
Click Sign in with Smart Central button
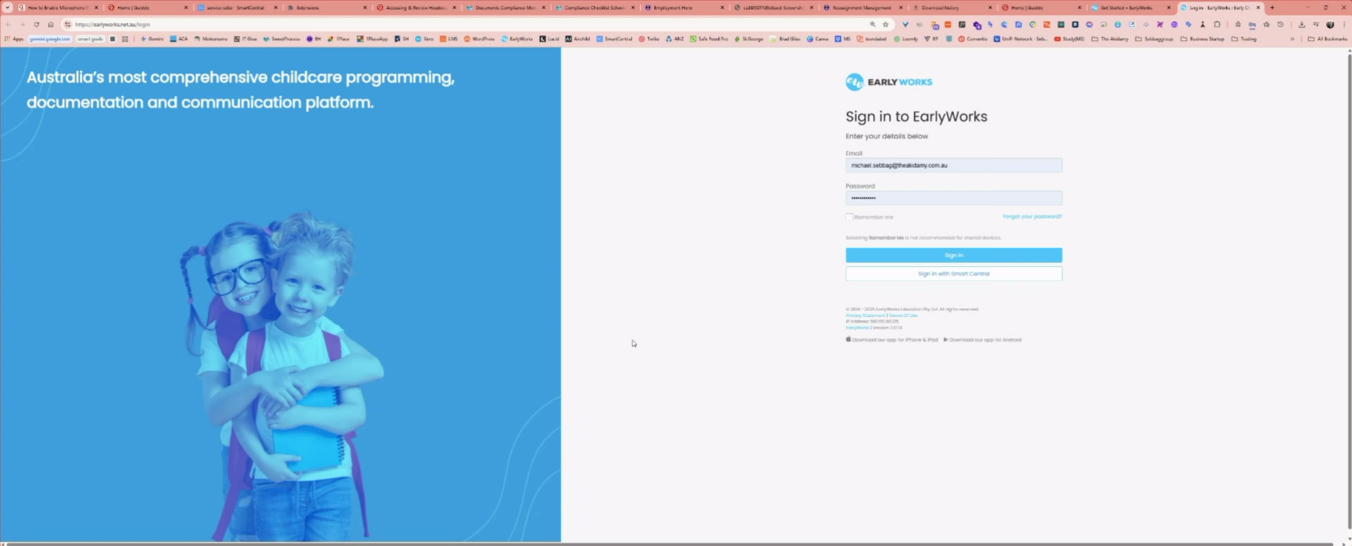[x=953, y=274]
